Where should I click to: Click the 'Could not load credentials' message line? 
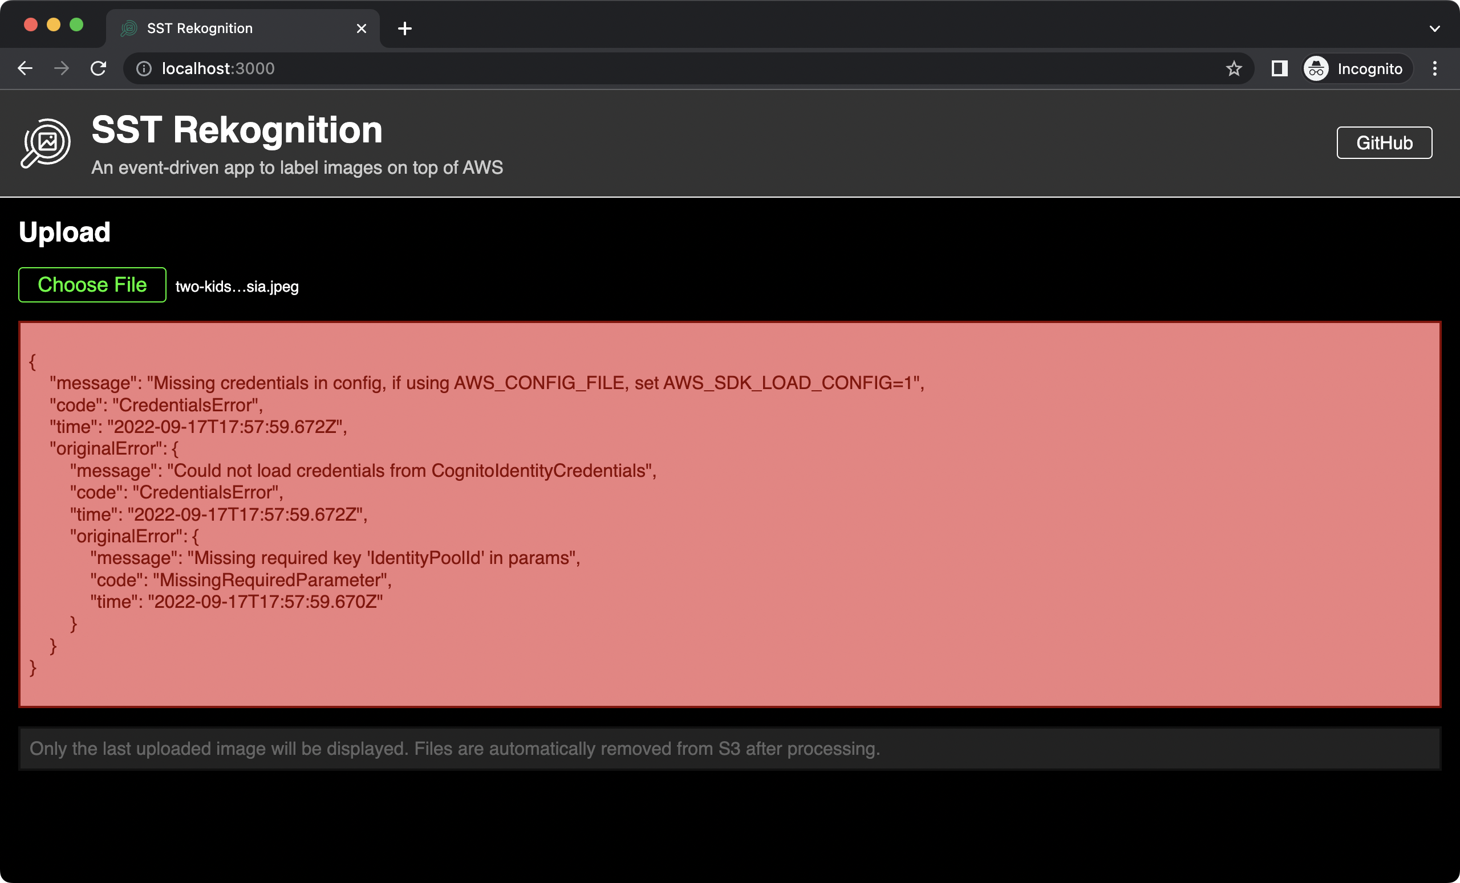363,471
